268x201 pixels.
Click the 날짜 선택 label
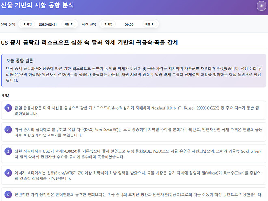8,24
